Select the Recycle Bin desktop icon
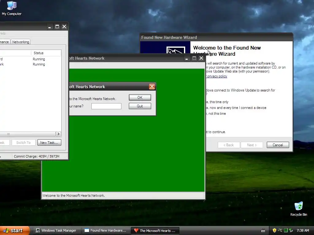The width and height of the screenshot is (314, 235). [299, 209]
